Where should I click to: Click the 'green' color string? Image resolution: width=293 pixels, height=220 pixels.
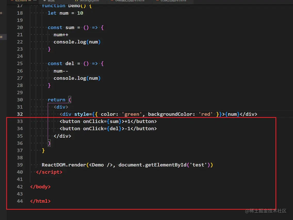pyautogui.click(x=132, y=114)
